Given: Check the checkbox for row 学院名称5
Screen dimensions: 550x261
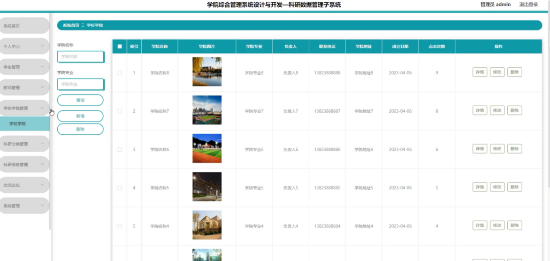Looking at the screenshot, I should point(120,188).
